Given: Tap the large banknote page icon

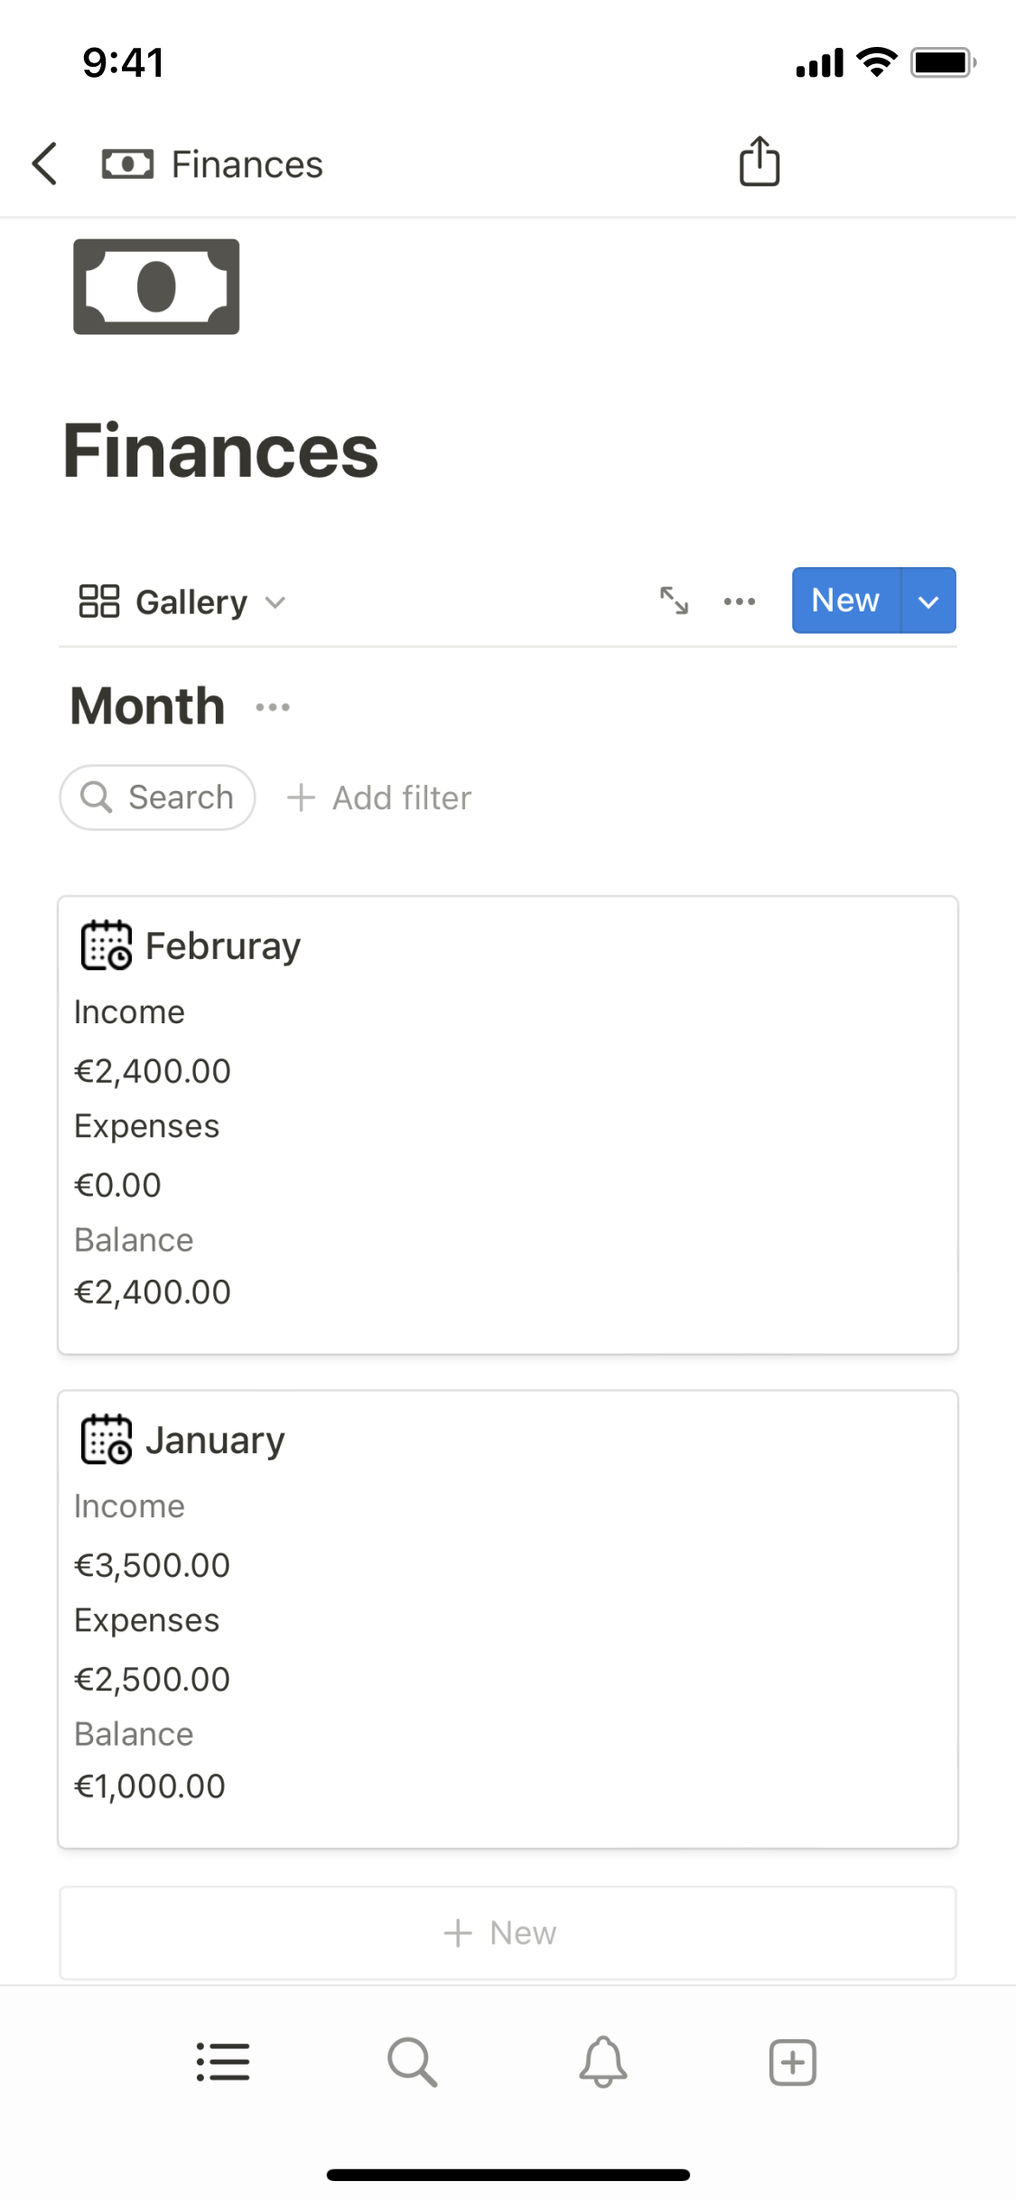Looking at the screenshot, I should (x=156, y=286).
